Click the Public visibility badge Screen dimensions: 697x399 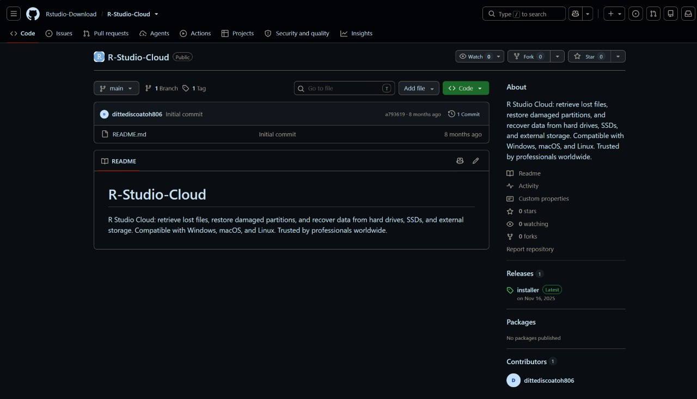[182, 57]
